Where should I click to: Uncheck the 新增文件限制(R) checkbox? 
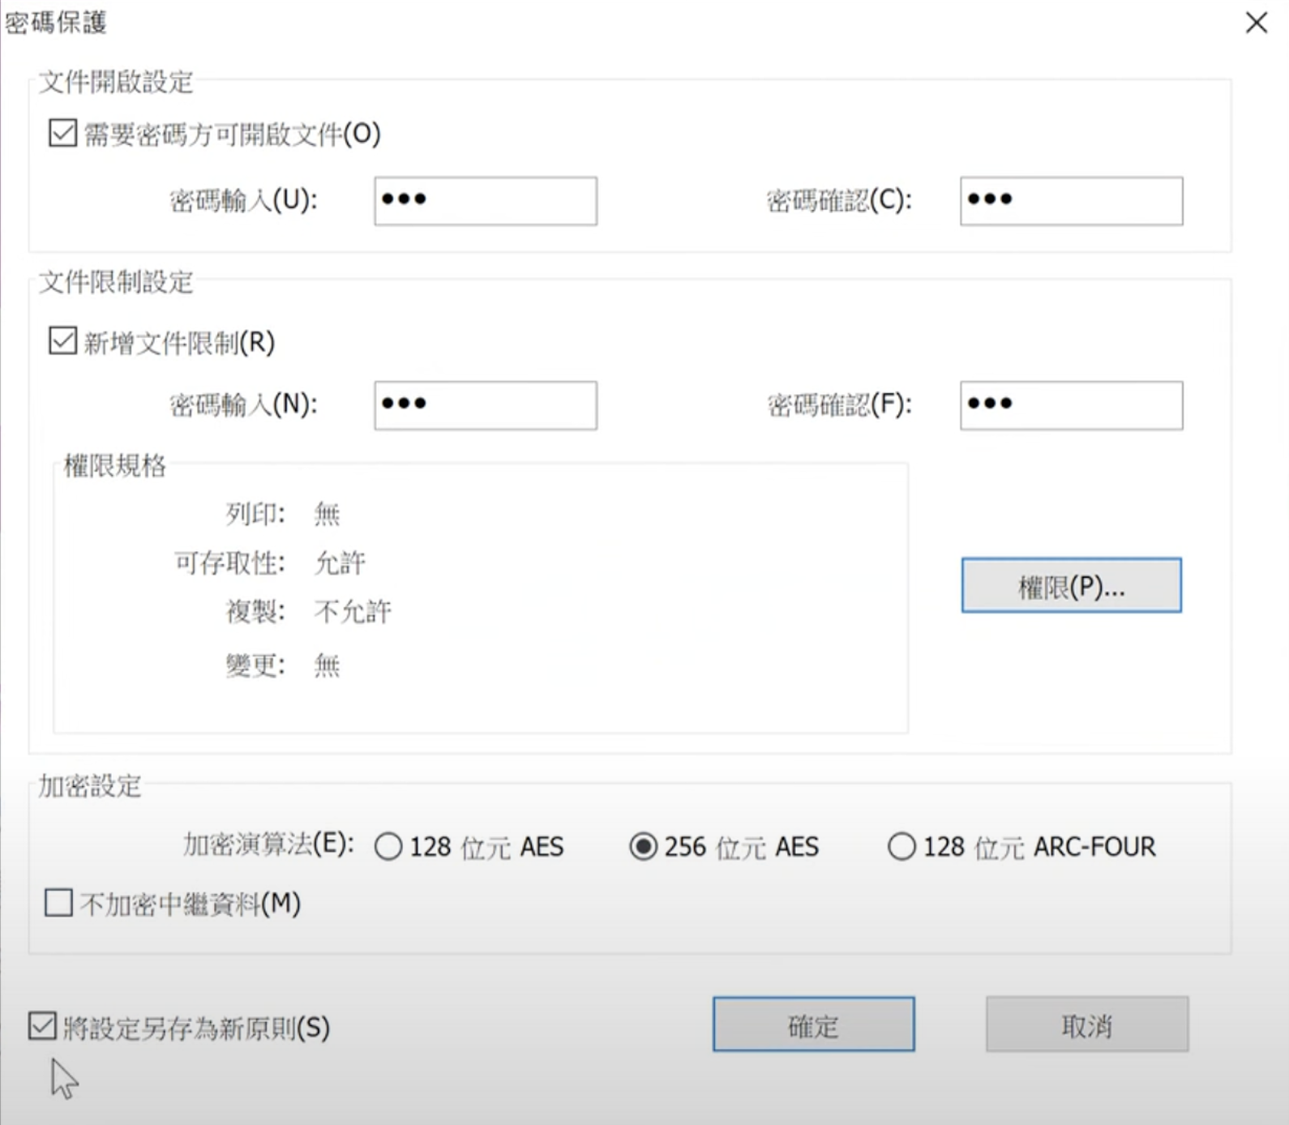click(63, 341)
